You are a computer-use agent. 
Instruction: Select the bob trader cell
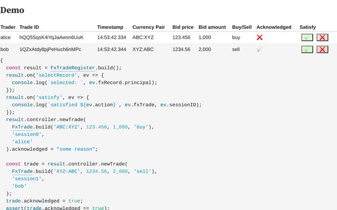5,49
